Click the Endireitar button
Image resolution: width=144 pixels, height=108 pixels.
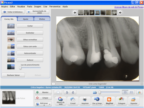tap(30, 33)
